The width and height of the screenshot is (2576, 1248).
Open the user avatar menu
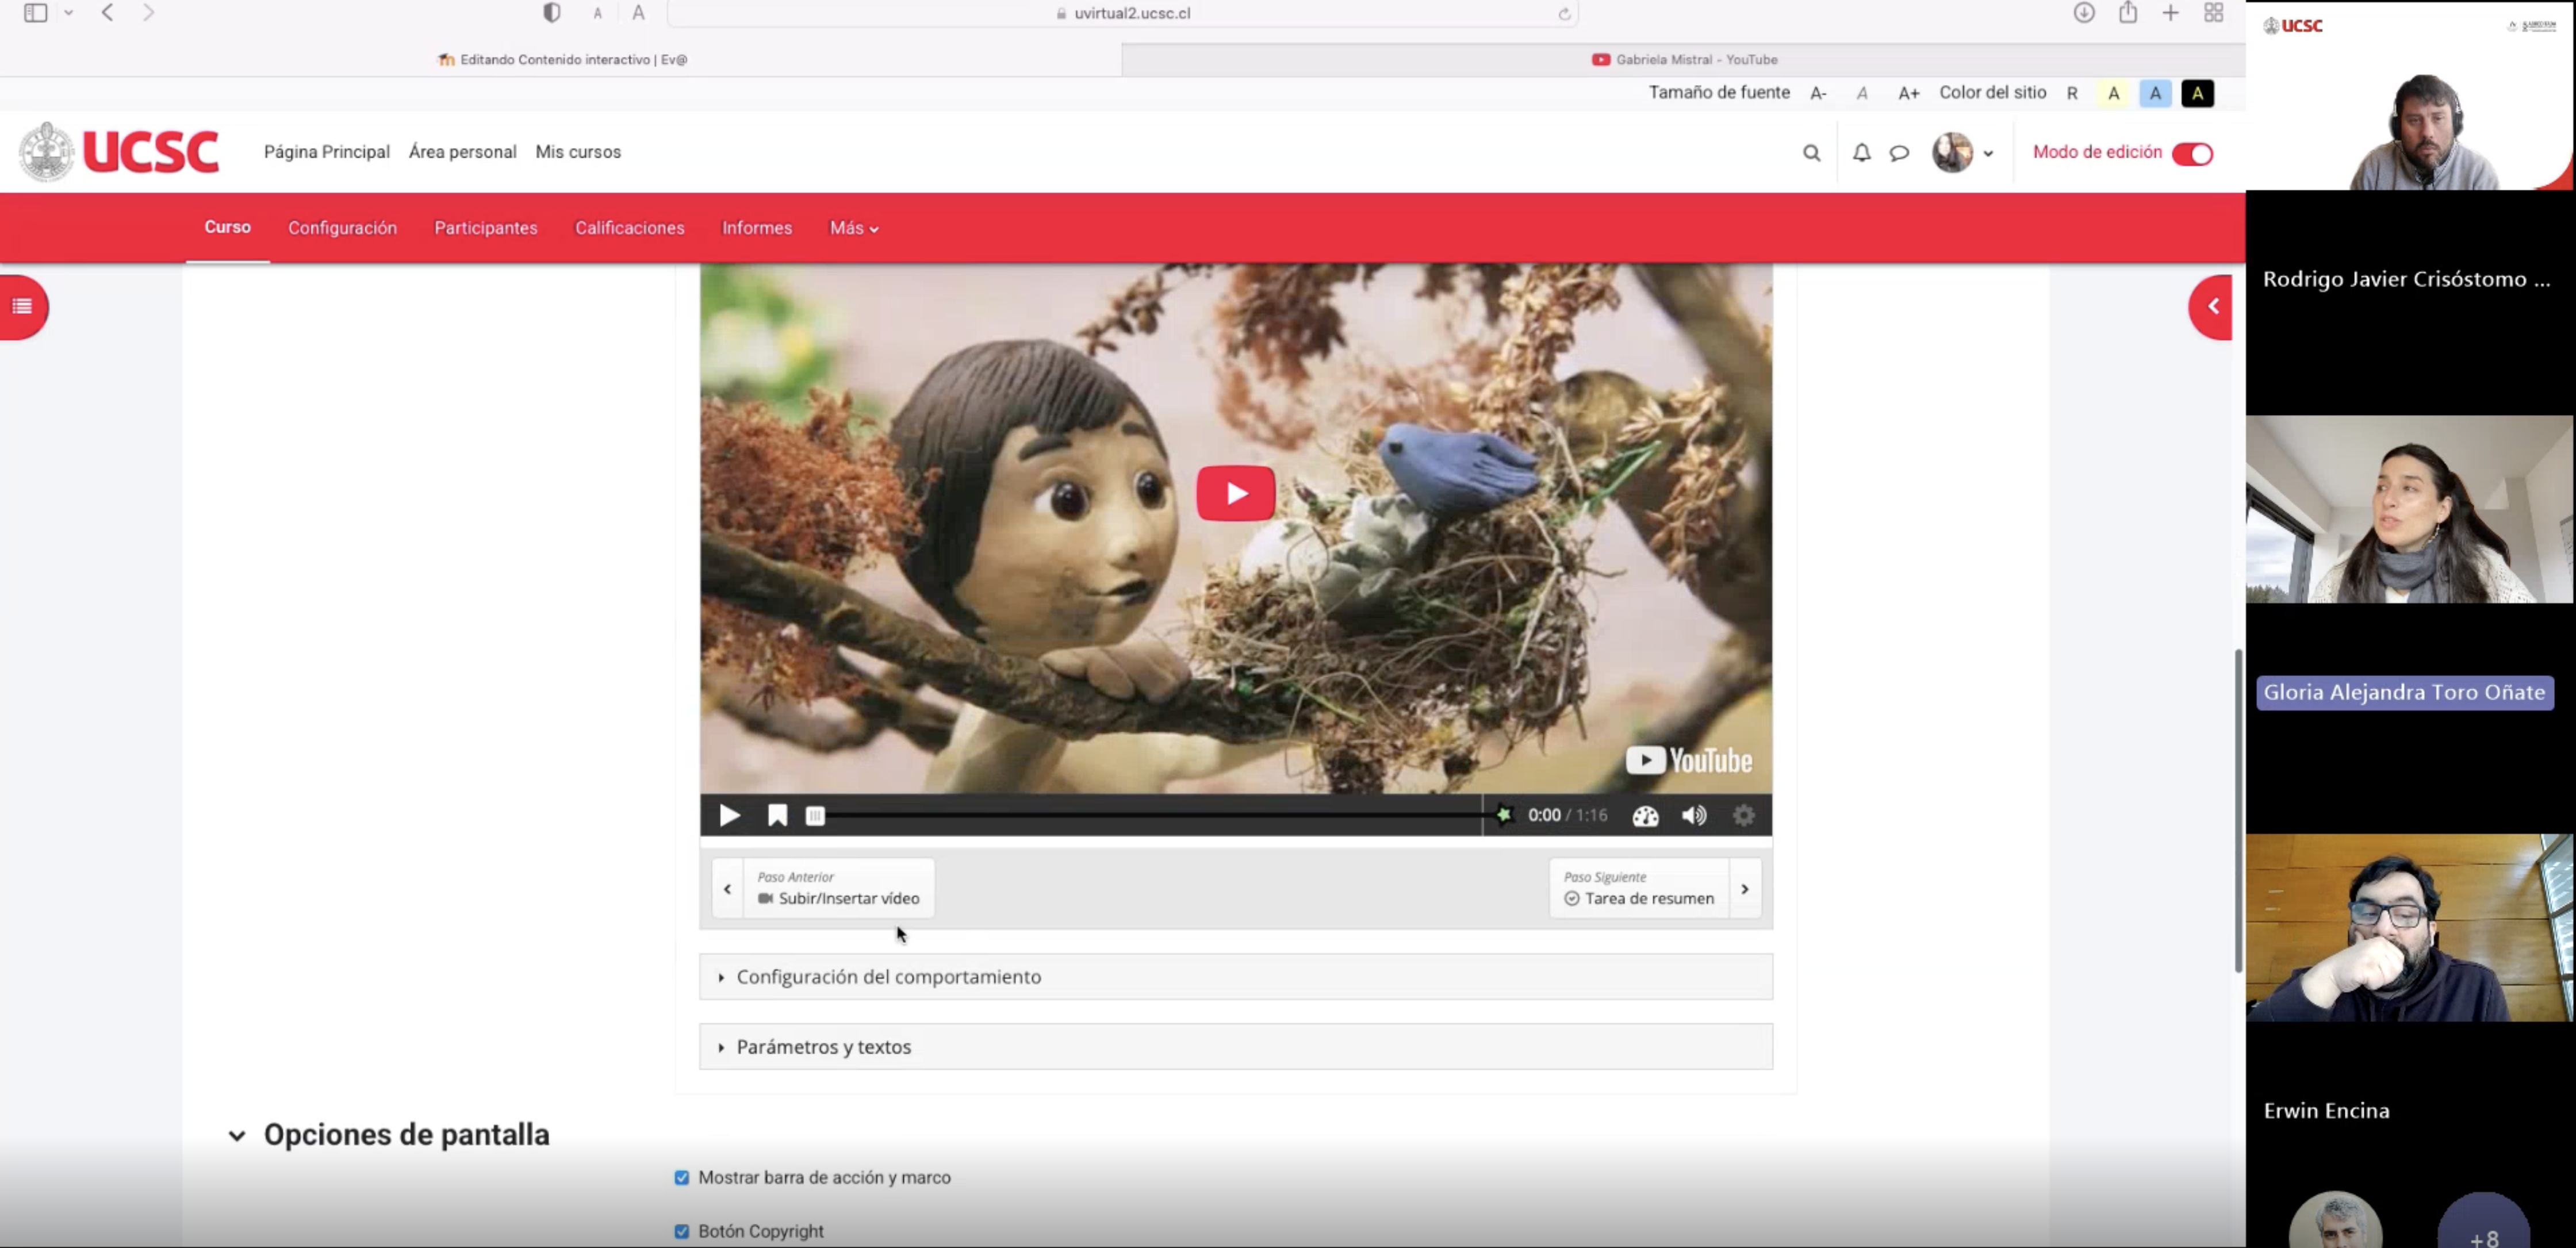1962,153
